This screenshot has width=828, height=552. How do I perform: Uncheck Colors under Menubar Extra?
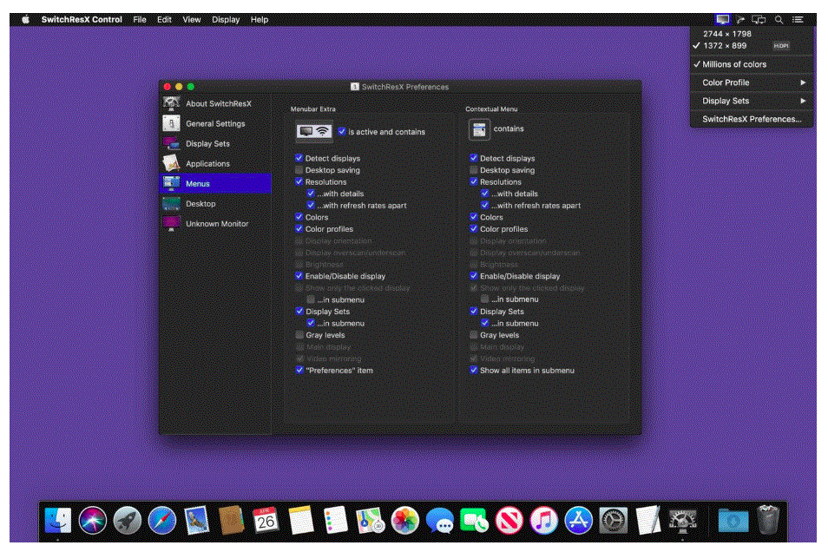(x=299, y=217)
